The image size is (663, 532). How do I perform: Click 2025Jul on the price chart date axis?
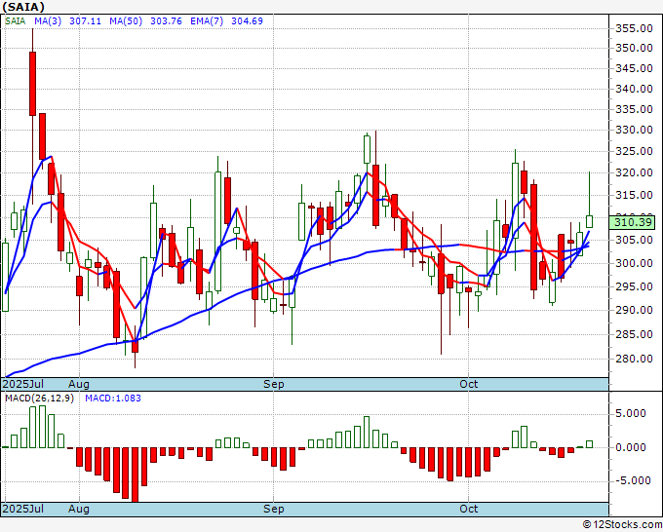pyautogui.click(x=23, y=384)
